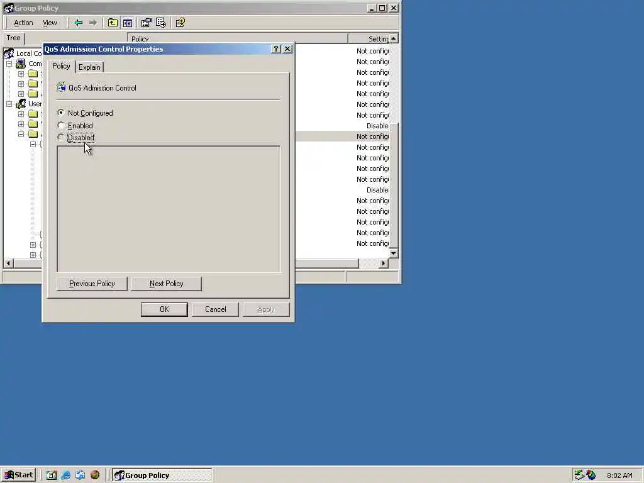
Task: Toggle the Show/Hide Console Tree icon
Action: click(x=128, y=23)
